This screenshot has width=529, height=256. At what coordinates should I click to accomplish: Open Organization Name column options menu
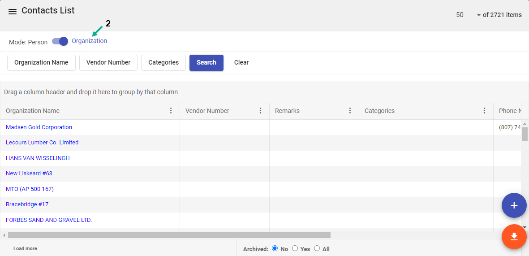pyautogui.click(x=171, y=111)
